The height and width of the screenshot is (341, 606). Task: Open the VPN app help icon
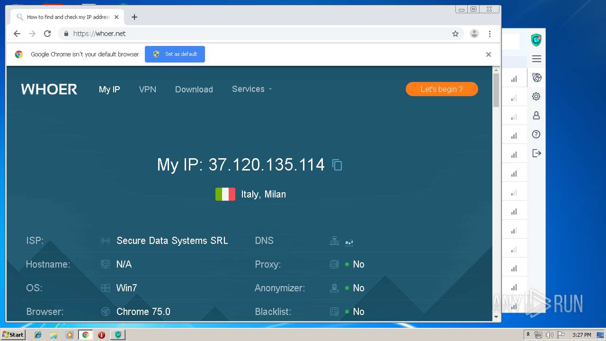pos(536,135)
